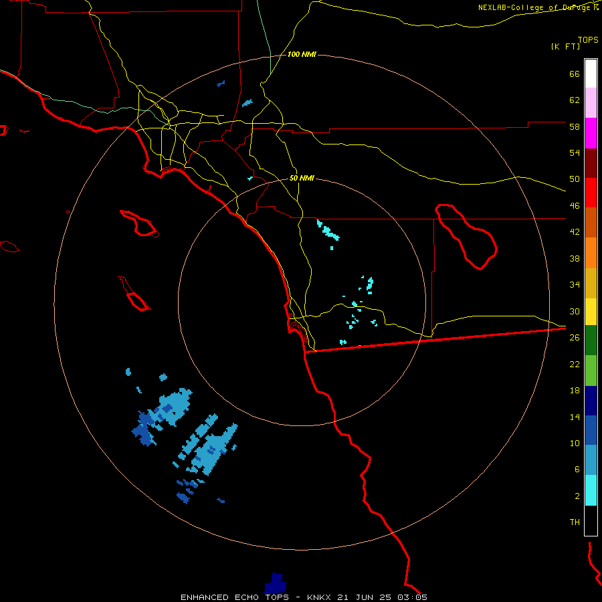Viewport: 602px width, 602px height.
Task: Click the '100 NMI' range ring label
Action: click(302, 55)
